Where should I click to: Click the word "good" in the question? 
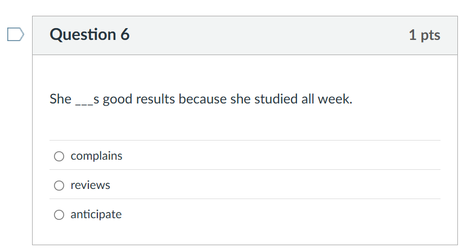click(x=117, y=100)
